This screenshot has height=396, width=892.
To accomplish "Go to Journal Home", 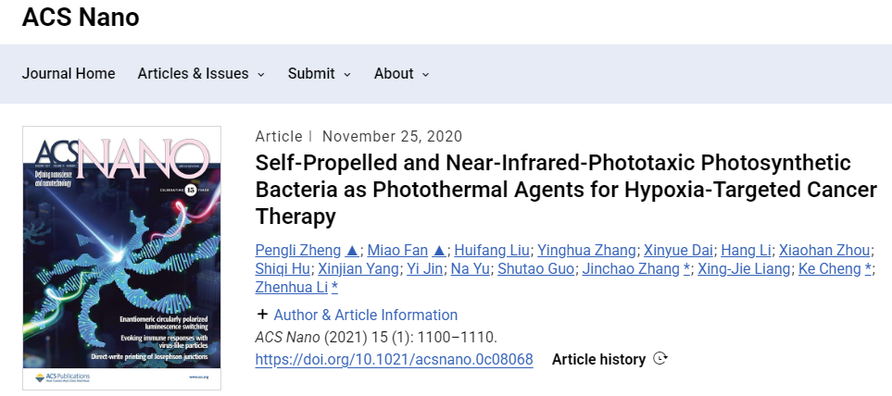I will (69, 74).
